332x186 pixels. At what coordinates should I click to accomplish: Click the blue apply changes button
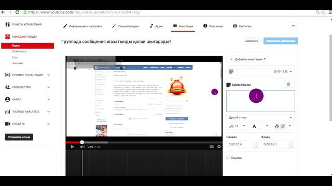(x=281, y=41)
